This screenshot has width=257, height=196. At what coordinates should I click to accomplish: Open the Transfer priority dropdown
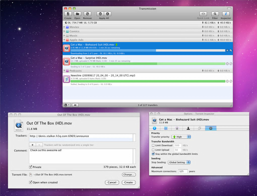(x=181, y=137)
